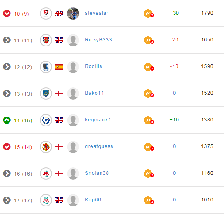Screen dimensions: 224x215
Task: Click the Portsmouth crest beside Bako11
Action: click(x=46, y=94)
